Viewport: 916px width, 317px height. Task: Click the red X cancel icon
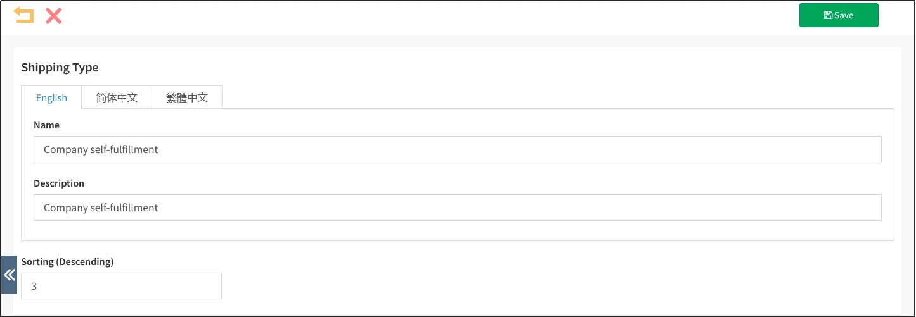pyautogui.click(x=54, y=16)
